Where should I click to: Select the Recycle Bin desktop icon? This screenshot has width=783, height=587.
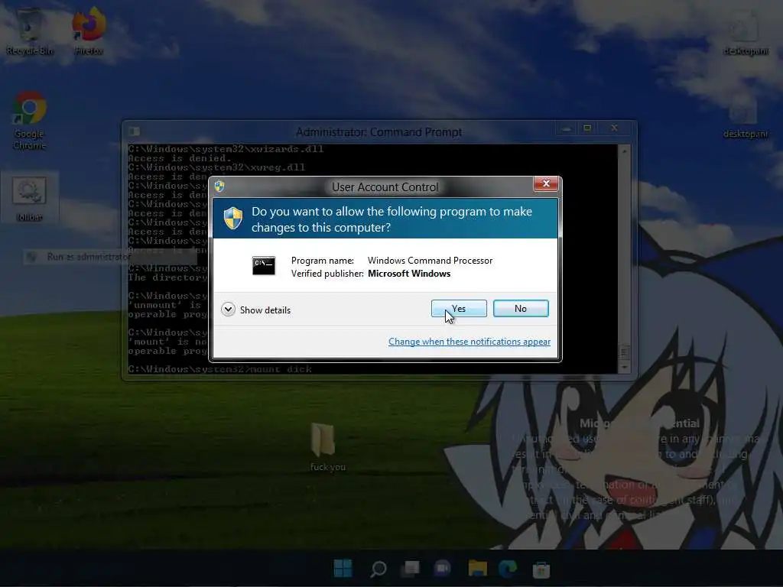coord(30,31)
